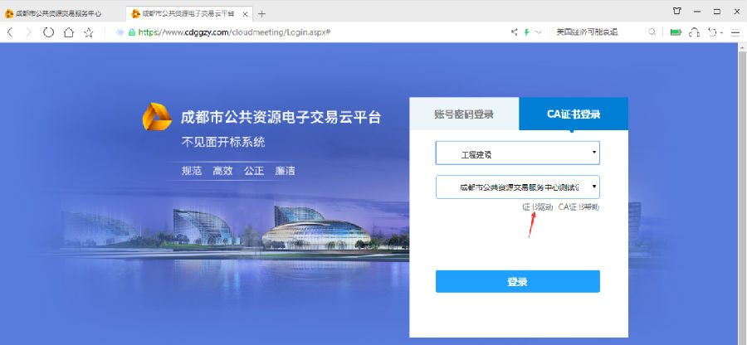747x345 pixels.
Task: Click the 证书驱动 link
Action: 537,207
